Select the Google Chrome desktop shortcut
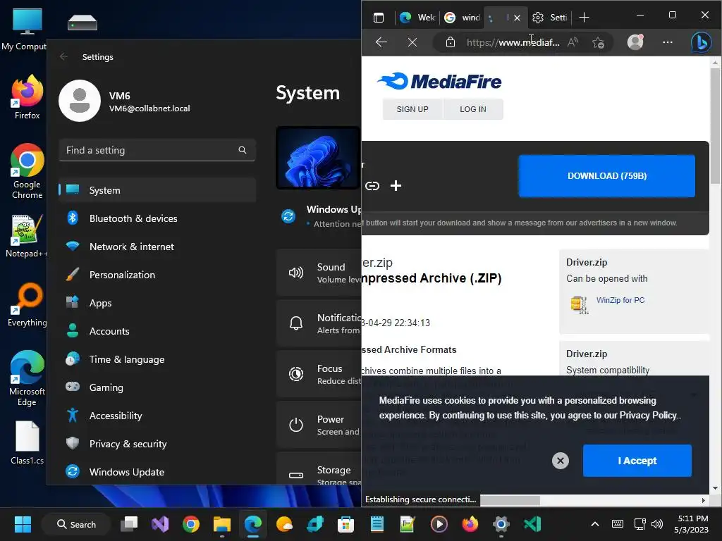This screenshot has width=722, height=541. click(27, 170)
